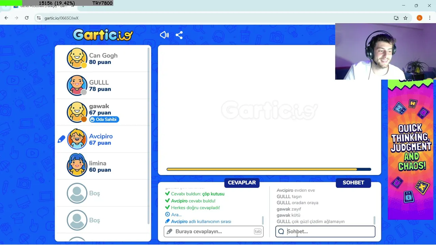
Task: Open the share room icon
Action: click(x=179, y=35)
